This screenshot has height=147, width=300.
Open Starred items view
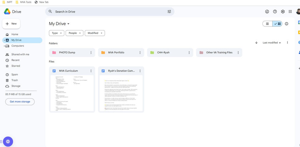pyautogui.click(x=22, y=66)
